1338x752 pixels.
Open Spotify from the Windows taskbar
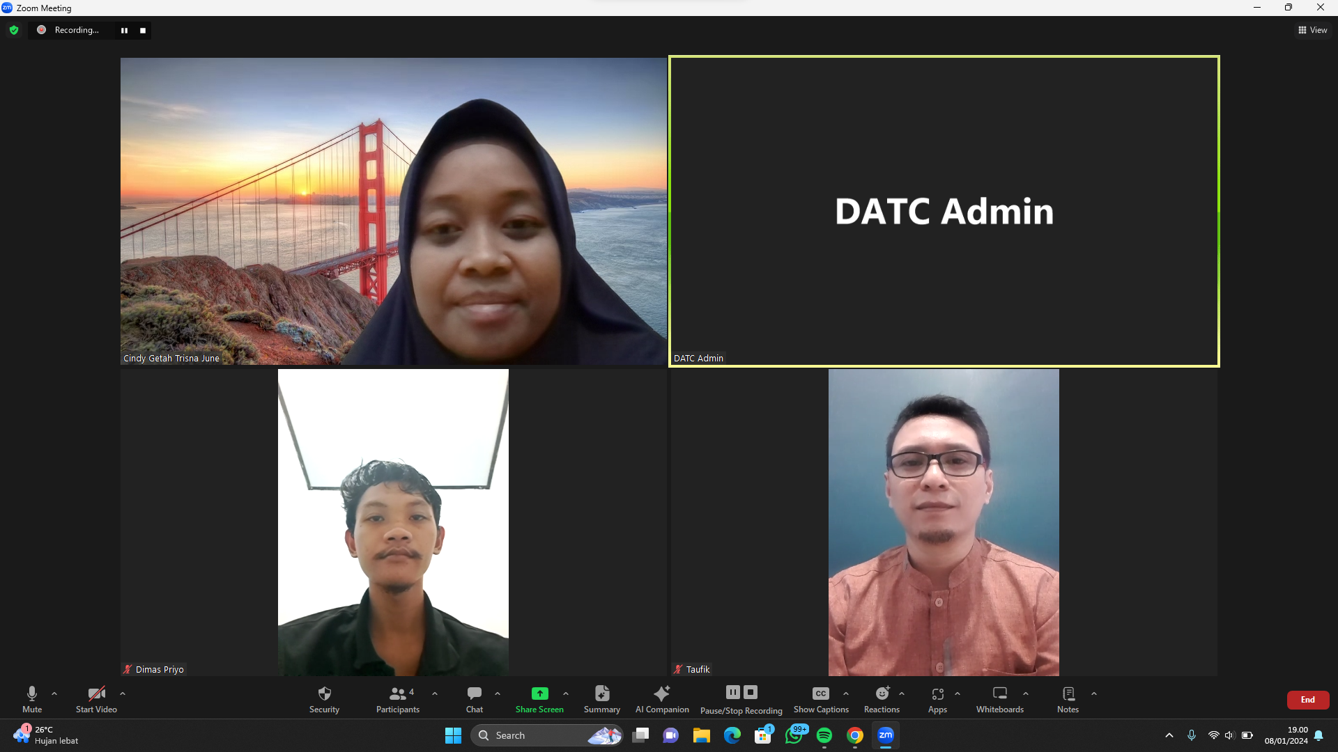pyautogui.click(x=824, y=735)
